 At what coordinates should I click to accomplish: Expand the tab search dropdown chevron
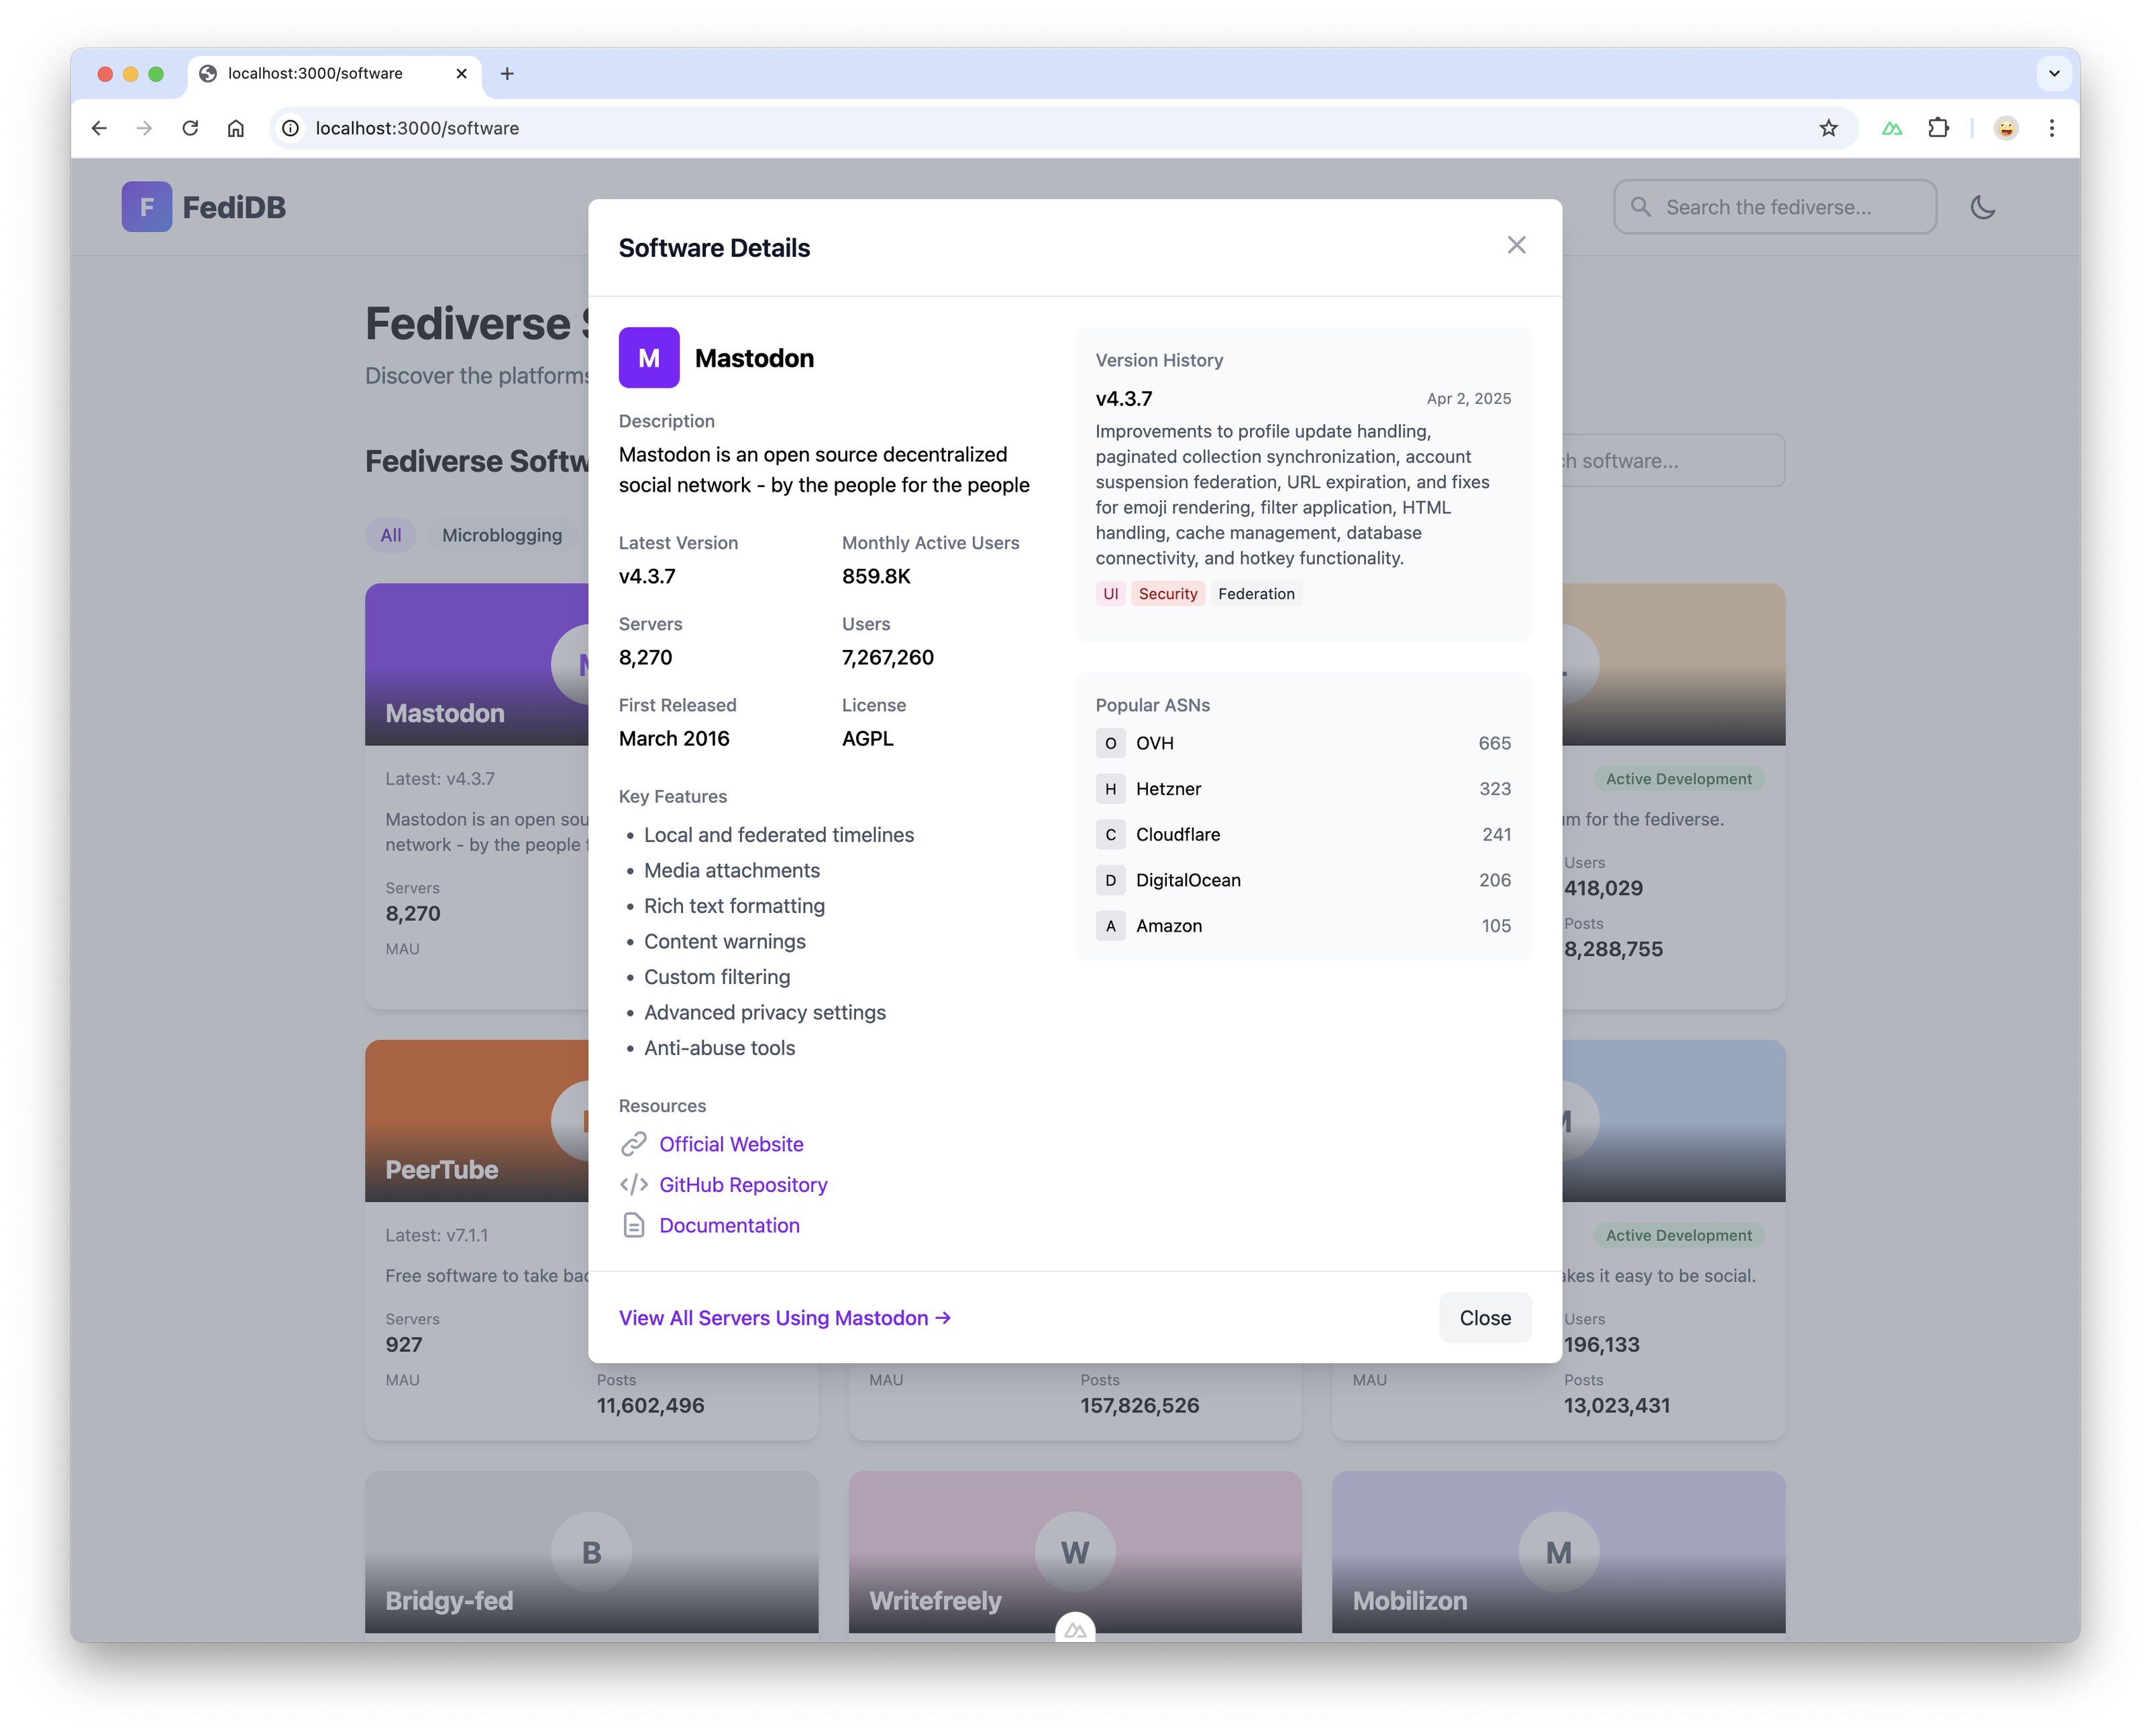pos(2054,73)
